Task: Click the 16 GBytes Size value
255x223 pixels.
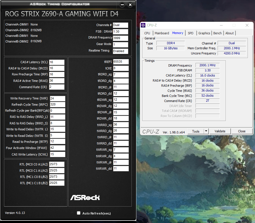Action: pyautogui.click(x=171, y=48)
